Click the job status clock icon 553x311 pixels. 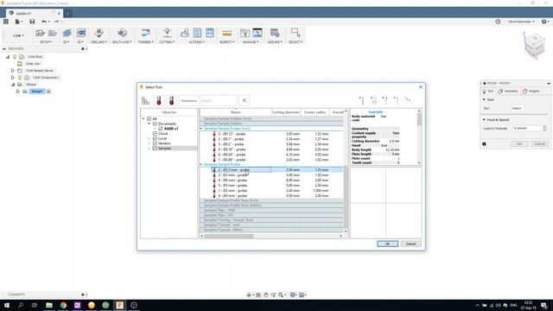click(x=498, y=22)
